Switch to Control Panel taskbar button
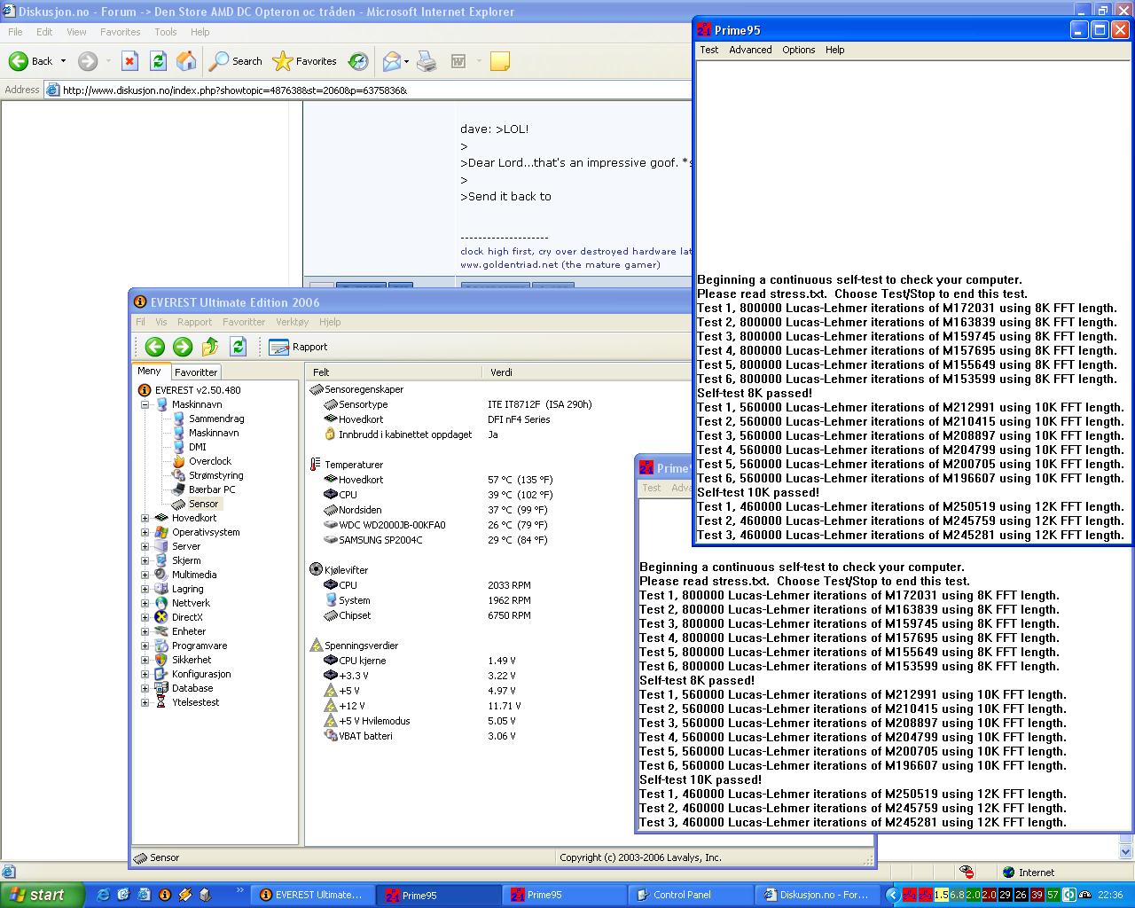The height and width of the screenshot is (908, 1135). tap(690, 895)
